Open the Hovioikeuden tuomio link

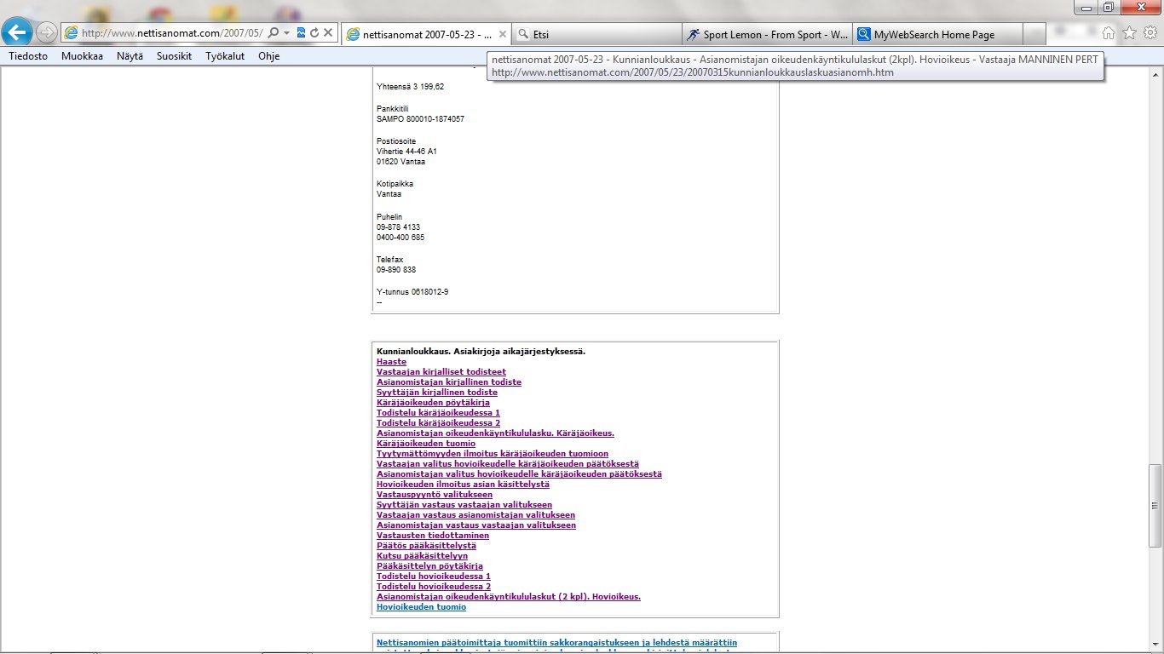tap(421, 607)
